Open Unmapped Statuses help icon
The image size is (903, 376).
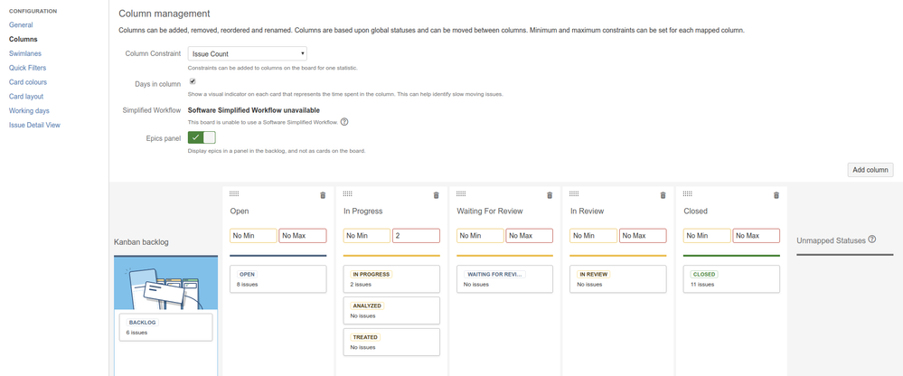tap(871, 240)
